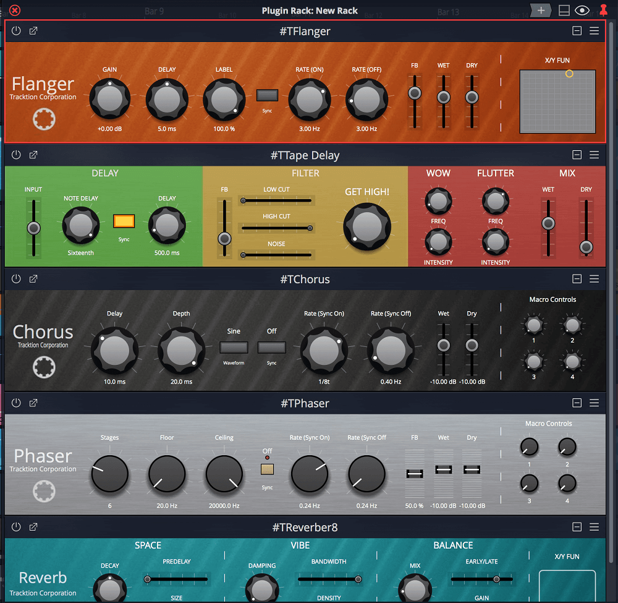Open the #TFlanger hamburger menu
The image size is (618, 603).
pyautogui.click(x=594, y=31)
